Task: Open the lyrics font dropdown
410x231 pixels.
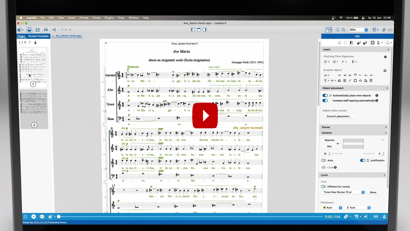Action: tap(344, 192)
